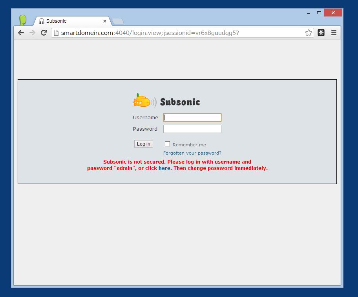Click the green profile avatar icon
The width and height of the screenshot is (358, 297).
23,20
